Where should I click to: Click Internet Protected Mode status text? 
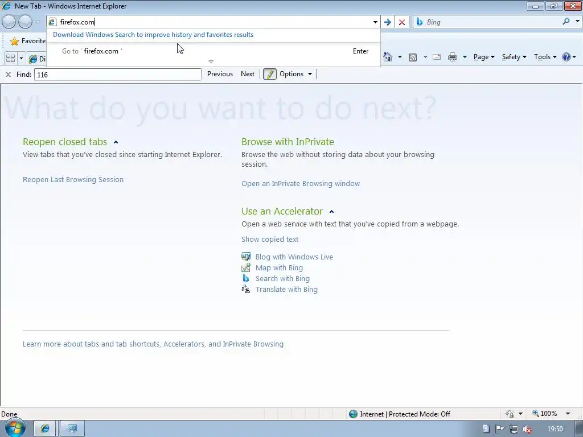pyautogui.click(x=405, y=414)
